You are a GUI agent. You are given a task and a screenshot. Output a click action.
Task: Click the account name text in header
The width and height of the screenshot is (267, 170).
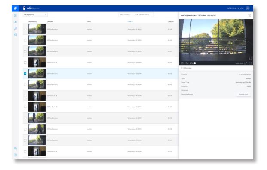(236, 8)
